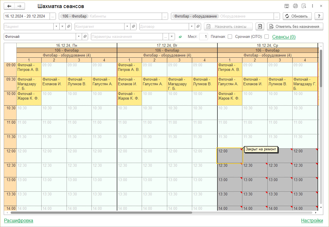329x227 pixels.
Task: Open the print preview icon
Action: (304, 6)
